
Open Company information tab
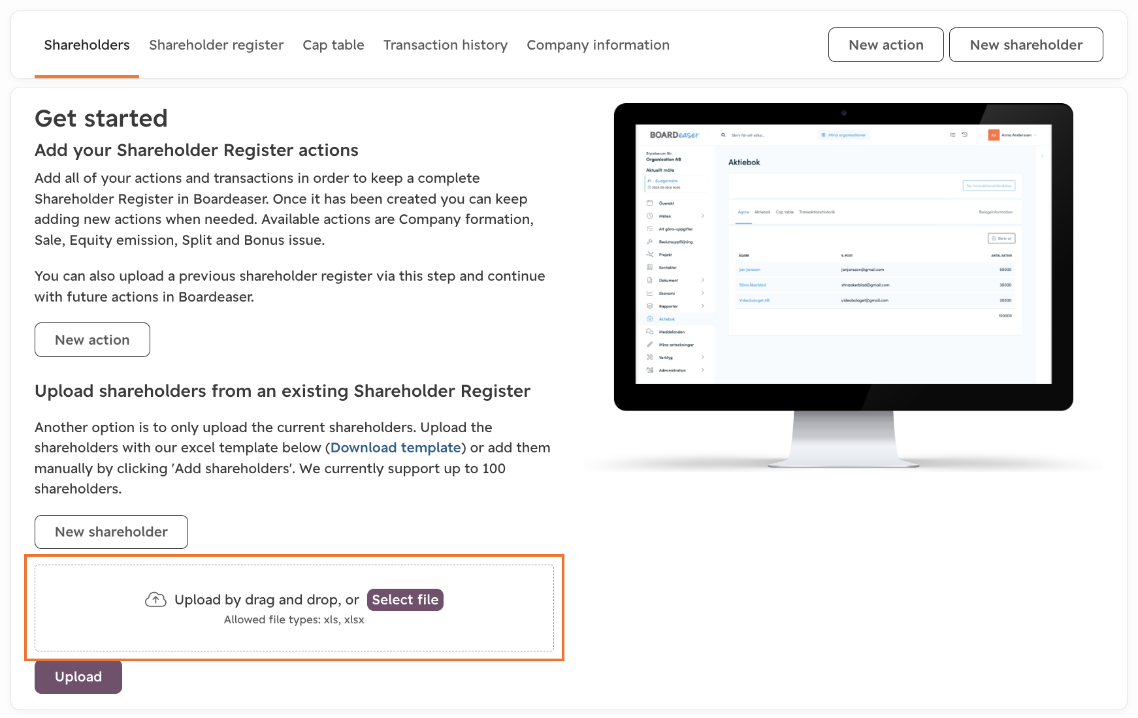coord(598,45)
